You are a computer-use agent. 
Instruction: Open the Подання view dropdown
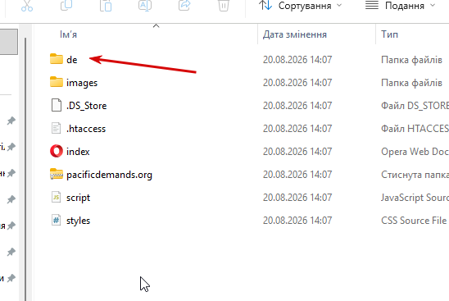(401, 6)
